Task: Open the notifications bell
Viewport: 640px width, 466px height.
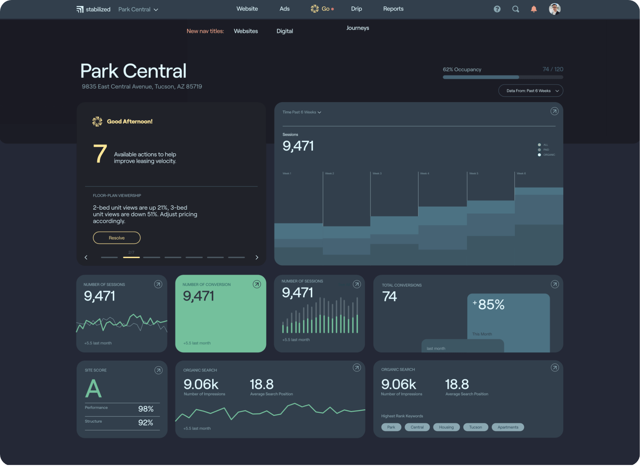Action: pos(534,9)
